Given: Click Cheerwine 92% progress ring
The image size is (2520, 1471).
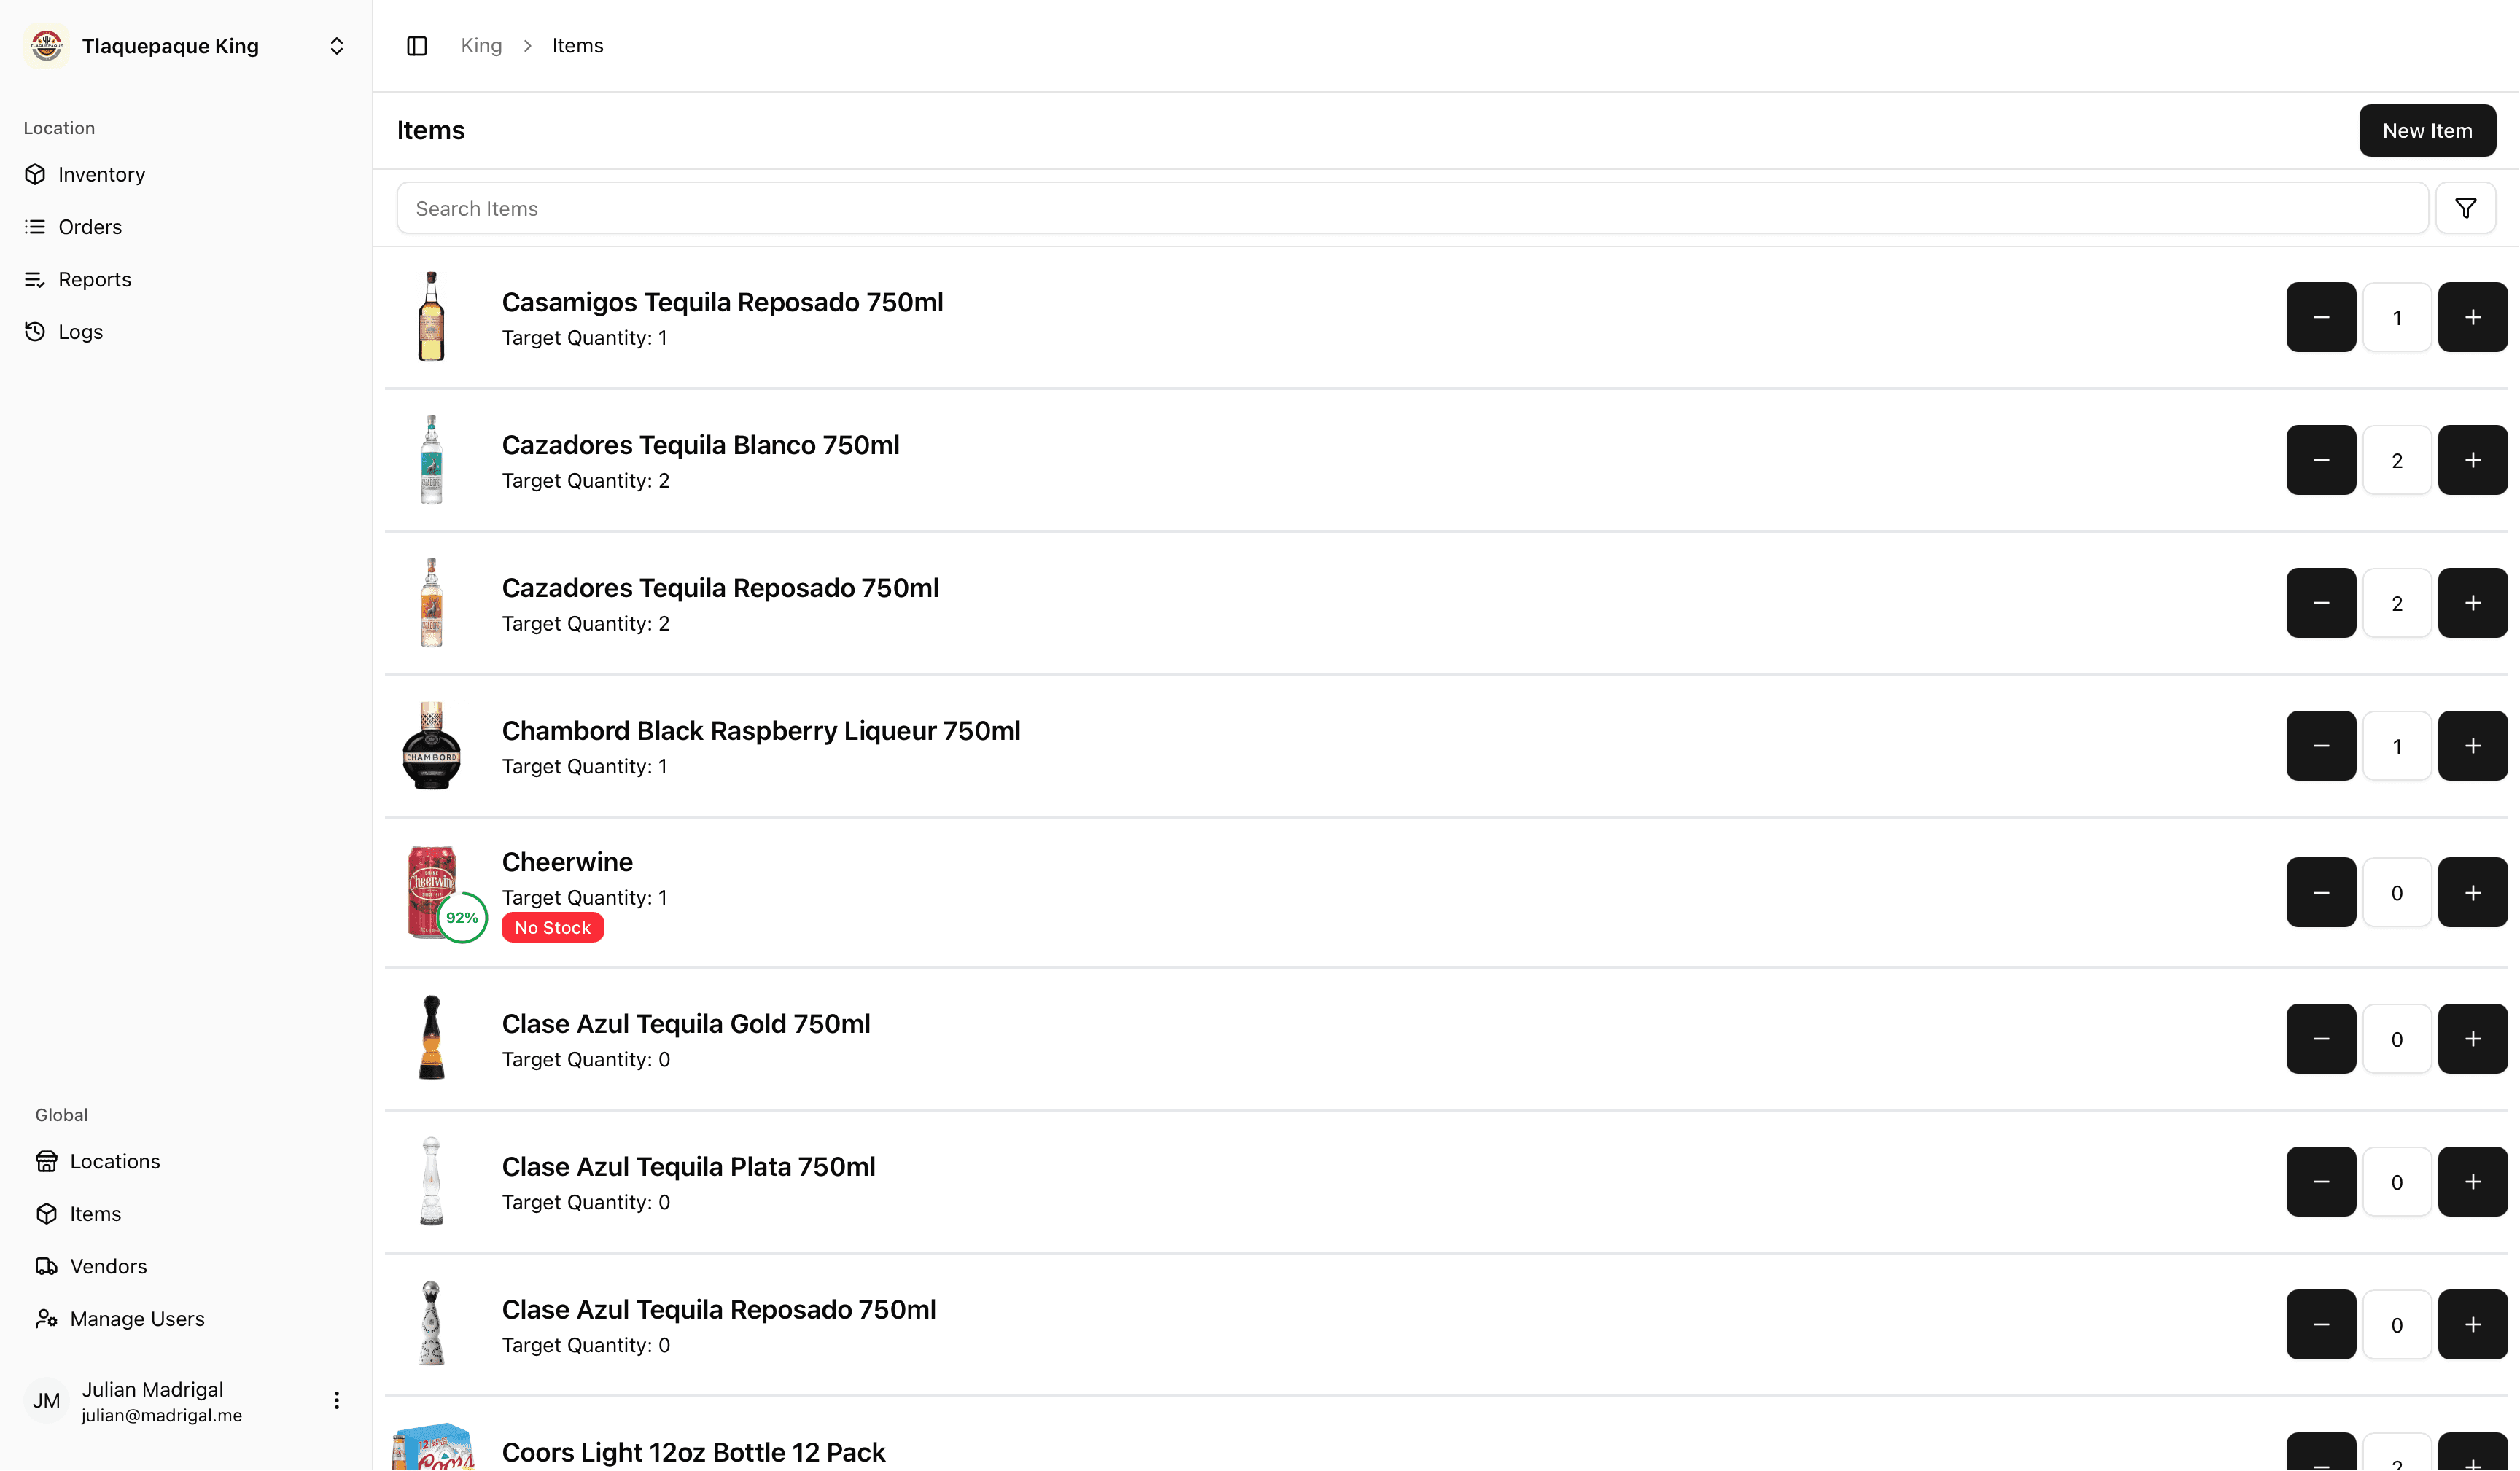Looking at the screenshot, I should click(x=462, y=917).
